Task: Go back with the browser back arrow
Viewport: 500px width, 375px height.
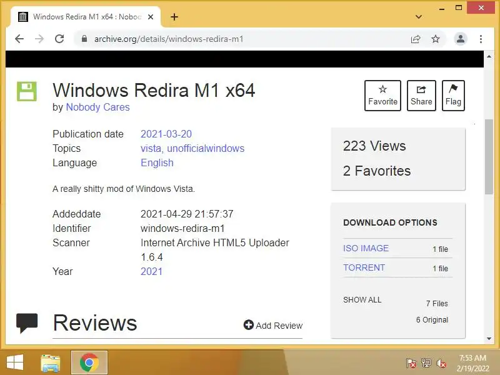Action: (x=19, y=39)
